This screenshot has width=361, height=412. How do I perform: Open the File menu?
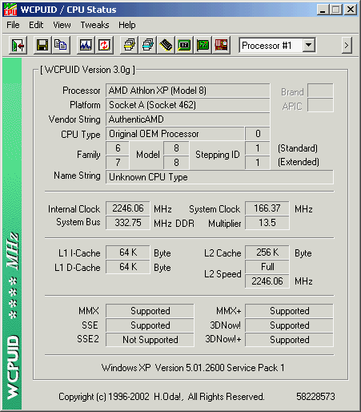click(13, 25)
